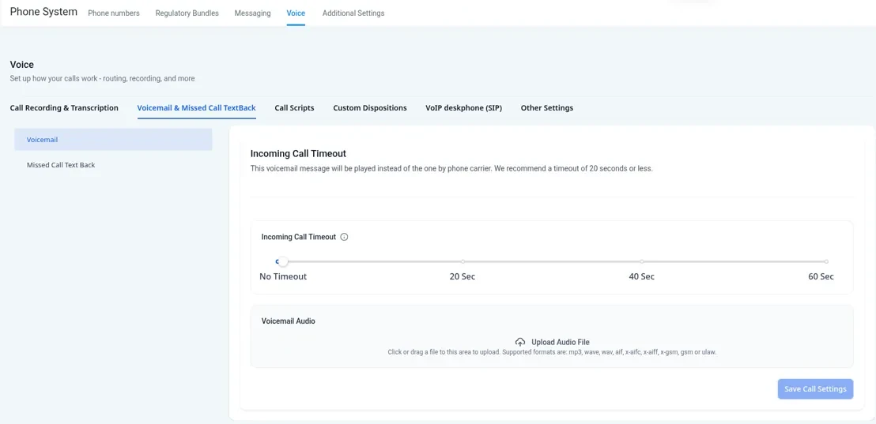The height and width of the screenshot is (424, 876).
Task: Click the Phone System title
Action: pos(43,12)
